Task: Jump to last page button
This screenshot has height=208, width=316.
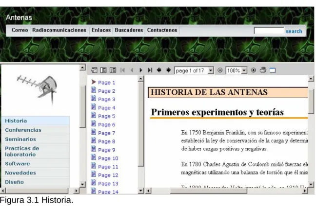Action: [150, 70]
